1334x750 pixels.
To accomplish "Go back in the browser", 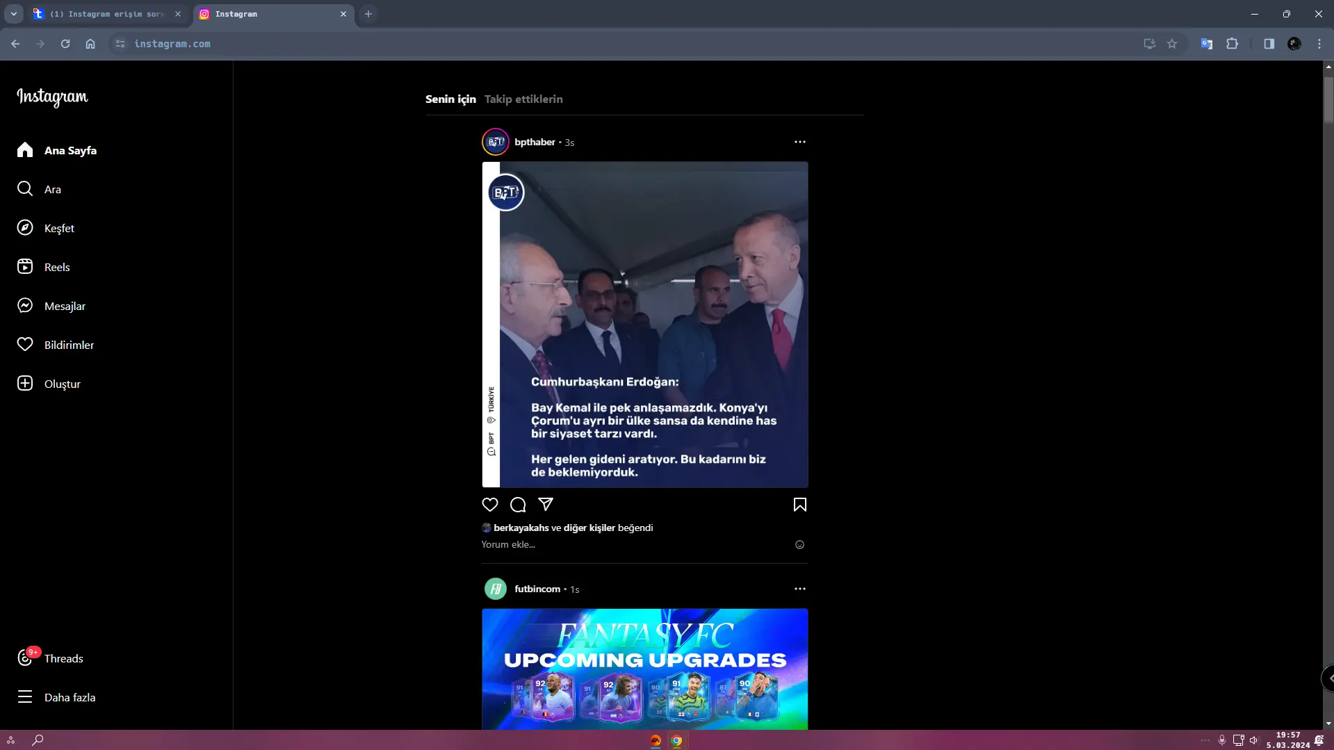I will point(15,44).
